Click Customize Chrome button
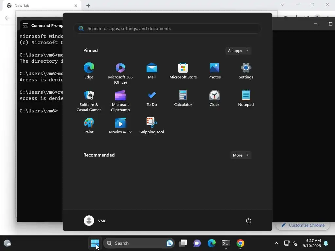This screenshot has width=335, height=251. (x=303, y=226)
